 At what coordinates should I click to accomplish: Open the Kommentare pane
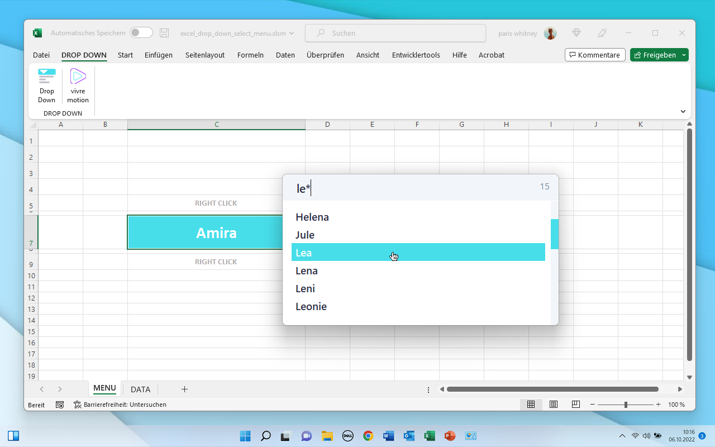click(595, 55)
